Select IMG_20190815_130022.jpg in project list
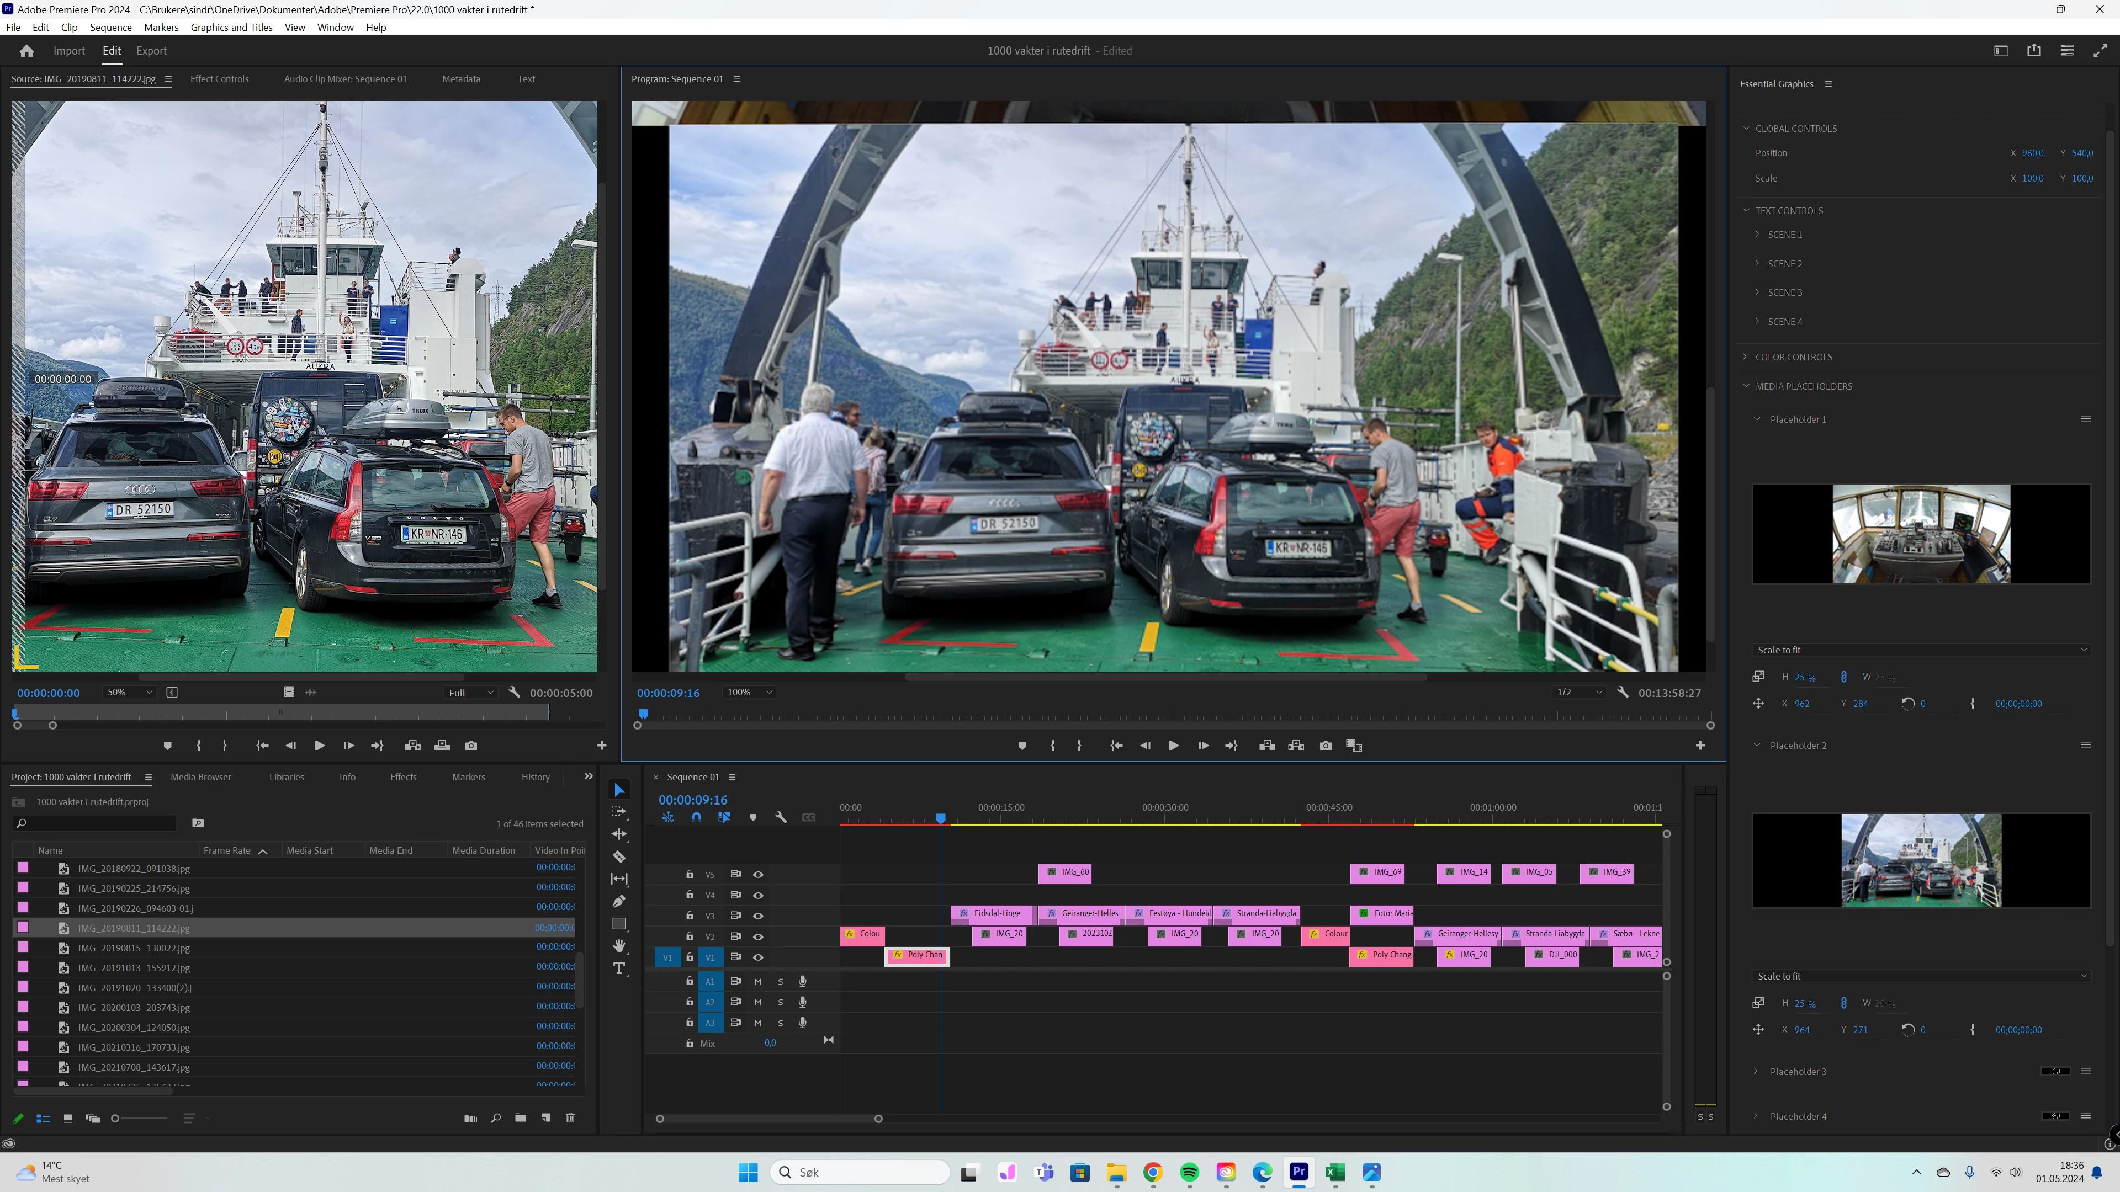Screen dimensions: 2120x1192 (133, 948)
